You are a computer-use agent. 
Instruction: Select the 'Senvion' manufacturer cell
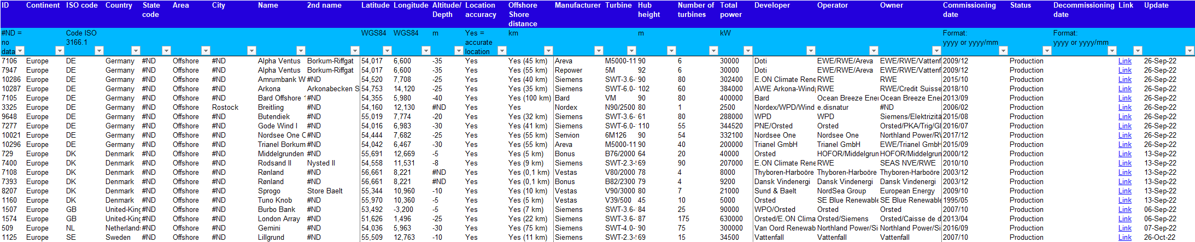[578, 135]
